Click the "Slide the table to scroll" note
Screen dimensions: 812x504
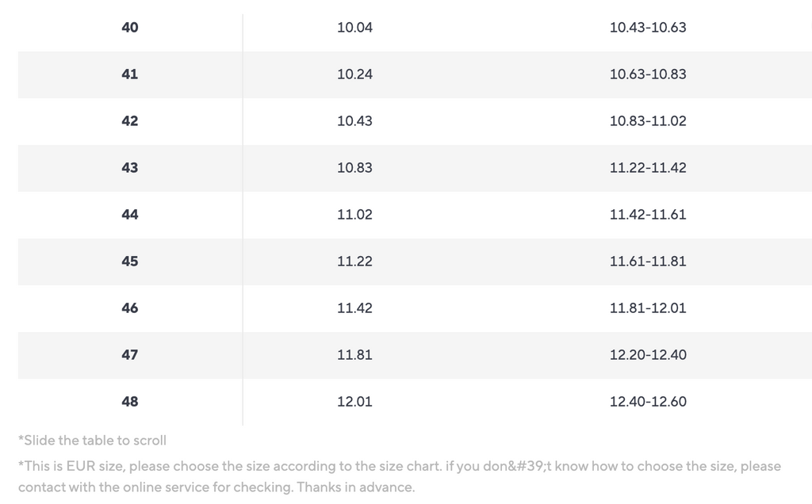coord(93,441)
